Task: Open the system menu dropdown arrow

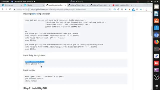Action: point(158,2)
